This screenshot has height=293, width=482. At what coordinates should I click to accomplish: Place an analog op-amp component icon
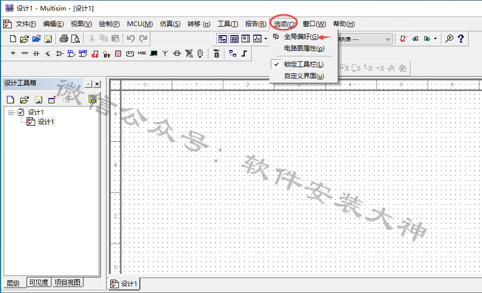pyautogui.click(x=59, y=53)
